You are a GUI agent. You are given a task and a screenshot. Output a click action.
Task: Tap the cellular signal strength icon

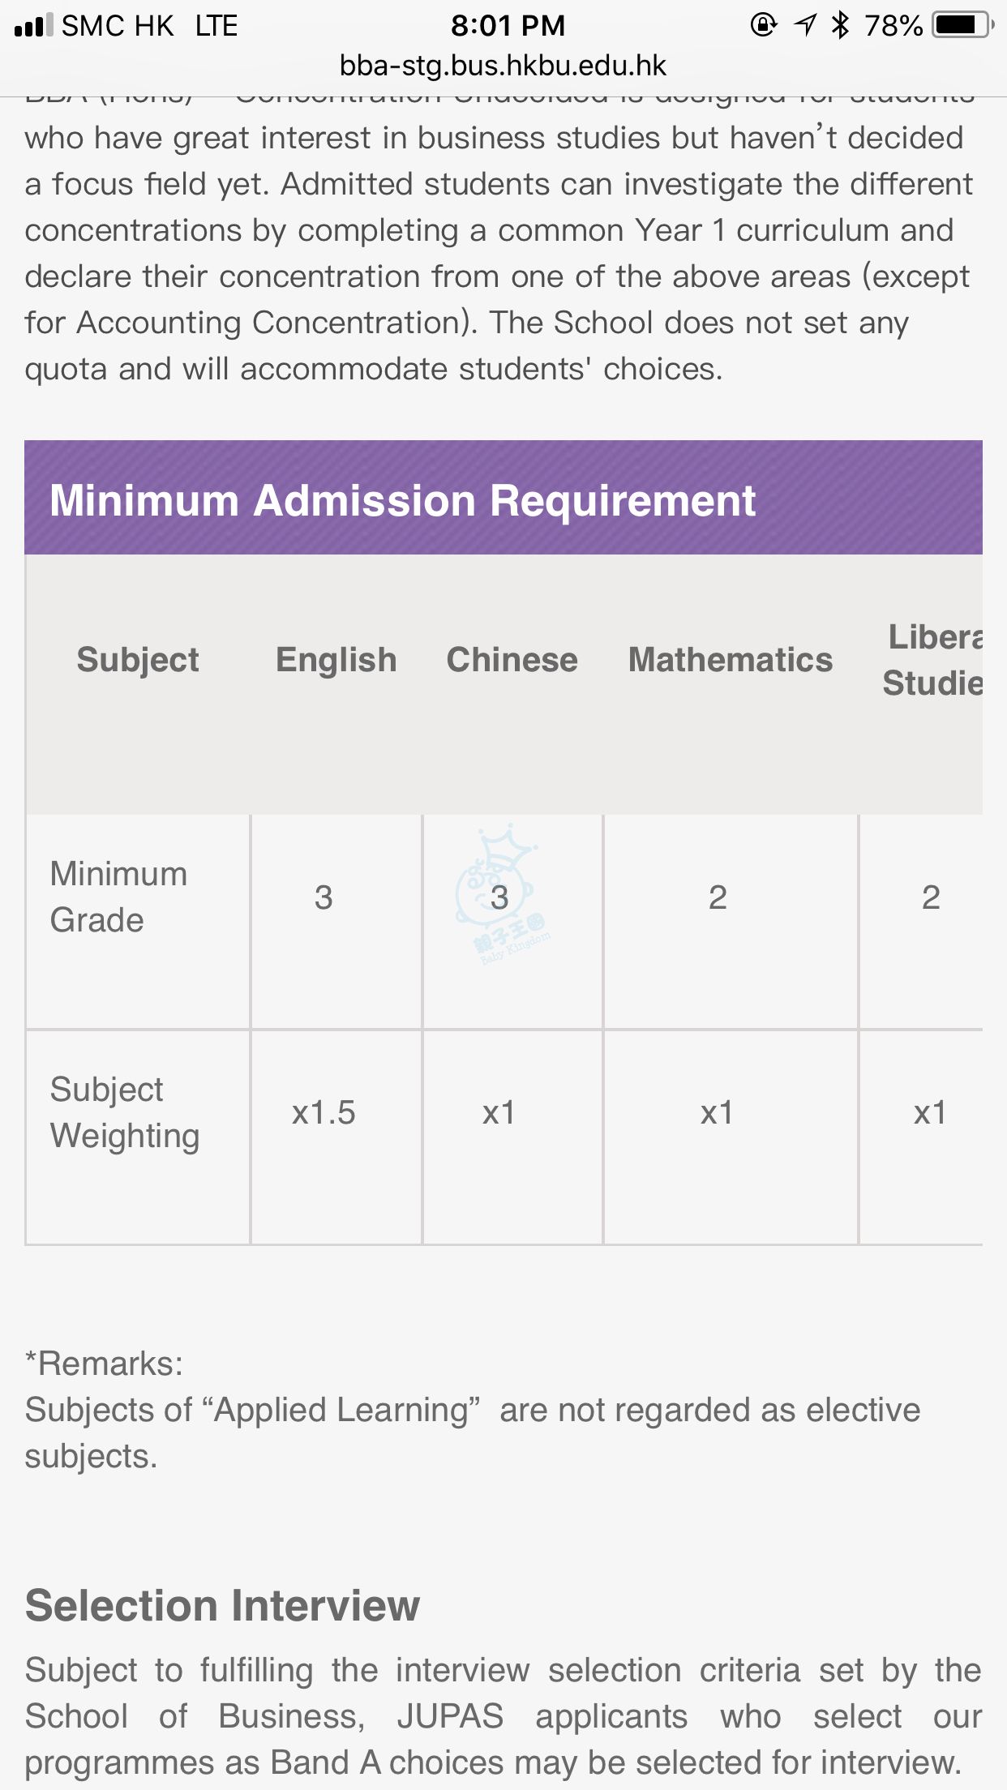pyautogui.click(x=33, y=26)
